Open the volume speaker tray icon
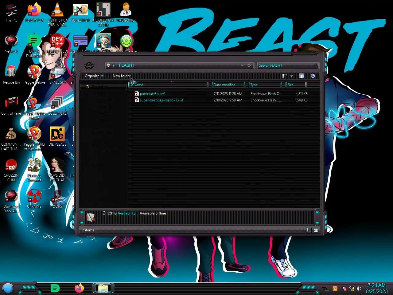The image size is (393, 295). point(359,289)
